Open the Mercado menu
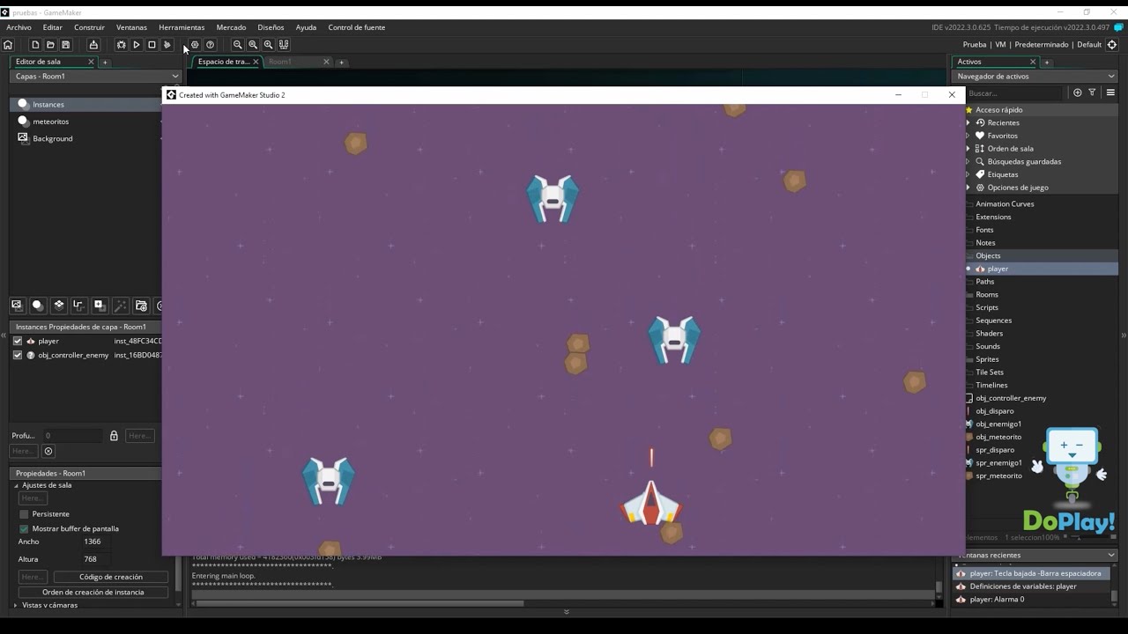Screen dimensions: 1128x634 coord(231,27)
